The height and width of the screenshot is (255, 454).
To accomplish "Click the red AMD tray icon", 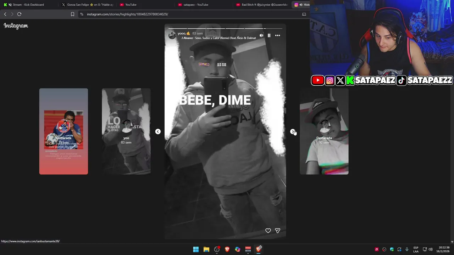I will [377, 249].
